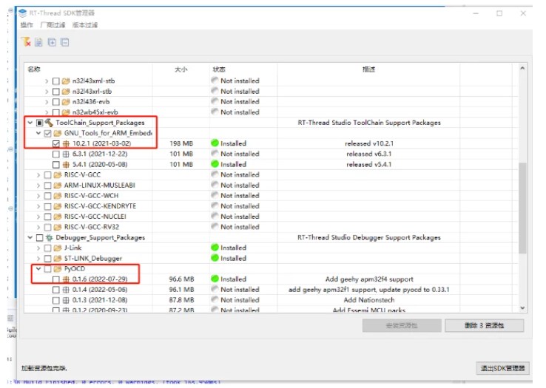546x388 pixels.
Task: Click the 描述 column header
Action: coord(368,69)
